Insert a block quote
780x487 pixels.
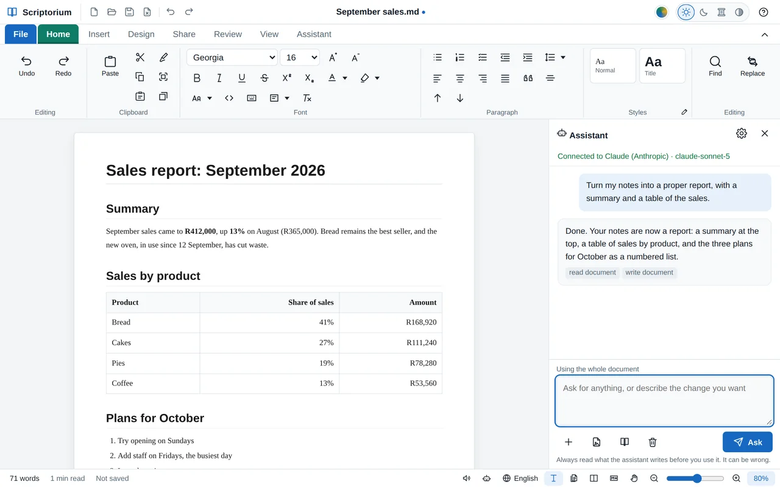(528, 78)
